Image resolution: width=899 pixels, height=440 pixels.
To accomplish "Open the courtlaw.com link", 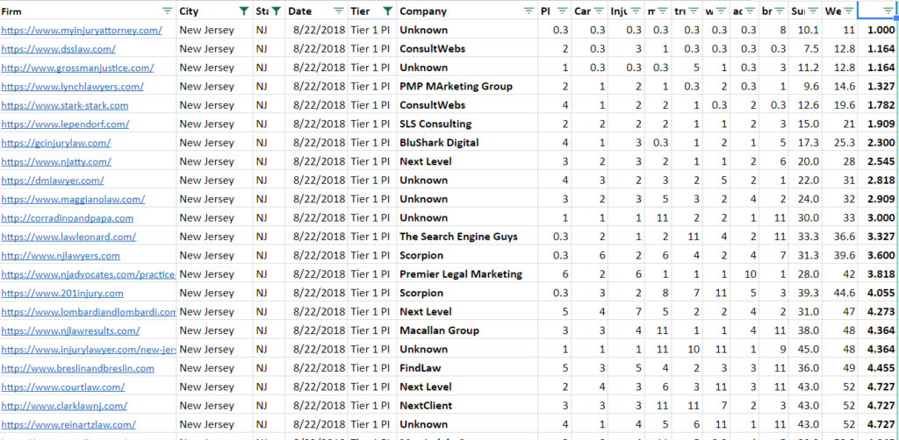I will (63, 387).
